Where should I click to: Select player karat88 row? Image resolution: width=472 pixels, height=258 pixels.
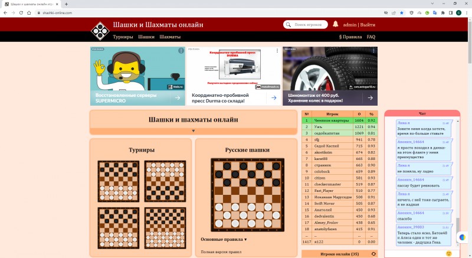coord(340,159)
